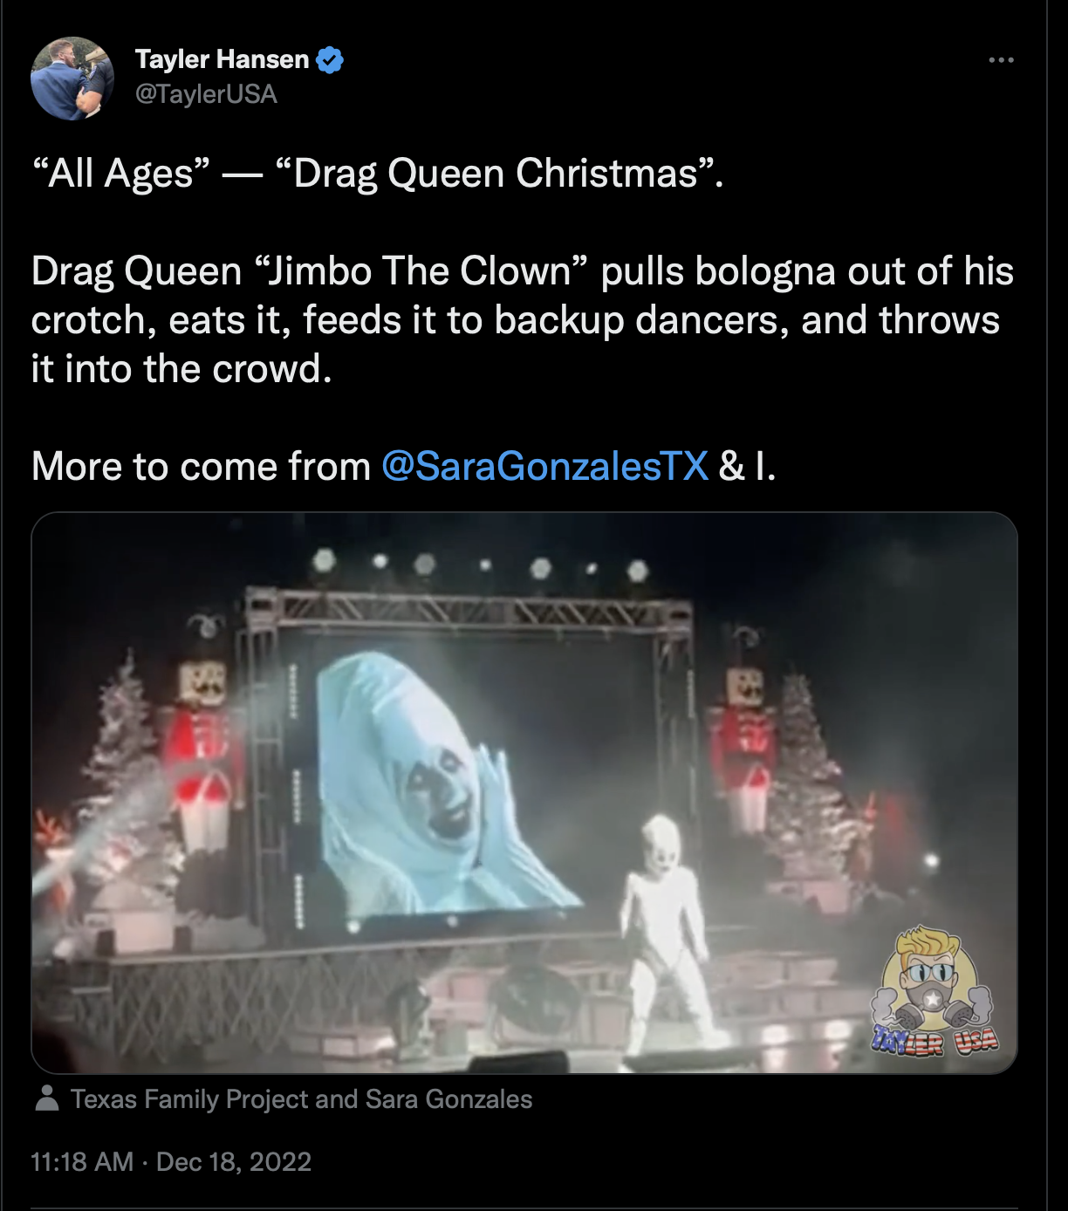Open Tayler Hansen's profile avatar
The height and width of the screenshot is (1211, 1068).
(72, 78)
